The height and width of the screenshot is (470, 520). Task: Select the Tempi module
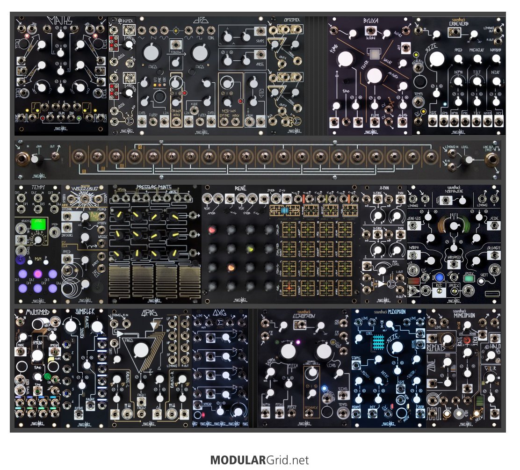(38, 245)
